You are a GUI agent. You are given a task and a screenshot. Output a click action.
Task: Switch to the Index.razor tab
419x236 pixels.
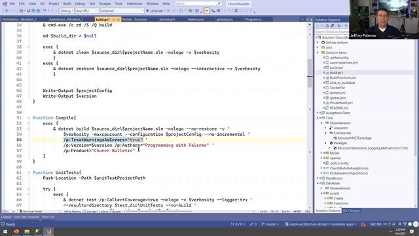[196, 20]
